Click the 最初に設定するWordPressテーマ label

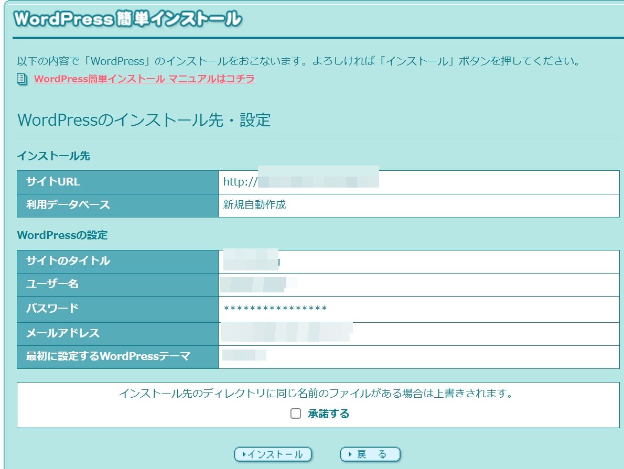(x=108, y=356)
